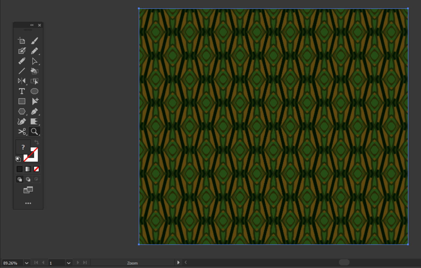Select the Line tool
Image resolution: width=421 pixels, height=268 pixels.
pos(22,71)
